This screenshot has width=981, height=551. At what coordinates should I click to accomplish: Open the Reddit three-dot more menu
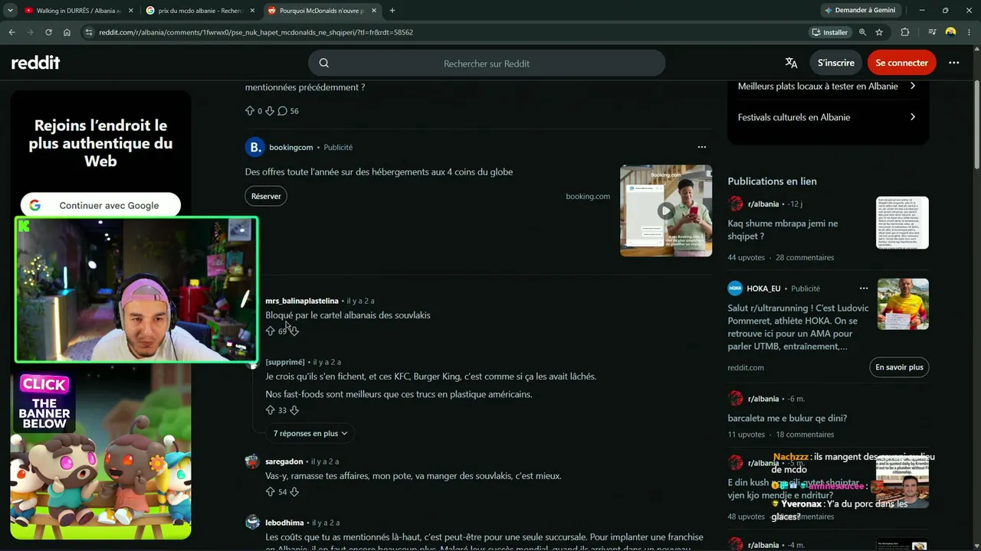(953, 63)
